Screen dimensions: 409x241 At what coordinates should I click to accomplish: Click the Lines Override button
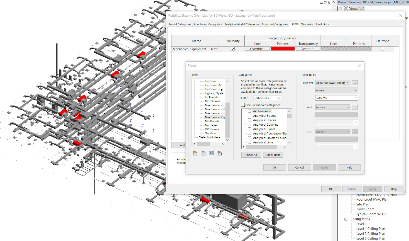[x=257, y=49]
